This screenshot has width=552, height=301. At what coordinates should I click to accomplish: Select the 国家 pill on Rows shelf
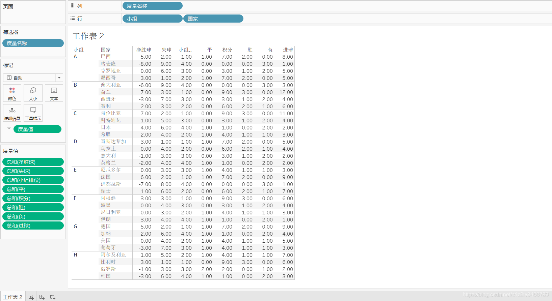click(213, 19)
